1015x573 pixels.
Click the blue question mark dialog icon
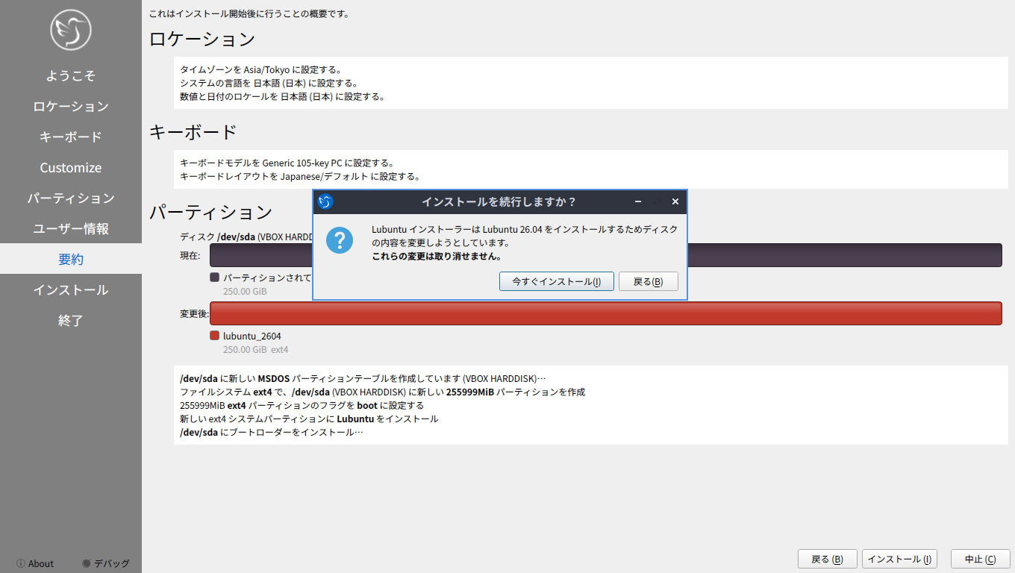click(340, 240)
